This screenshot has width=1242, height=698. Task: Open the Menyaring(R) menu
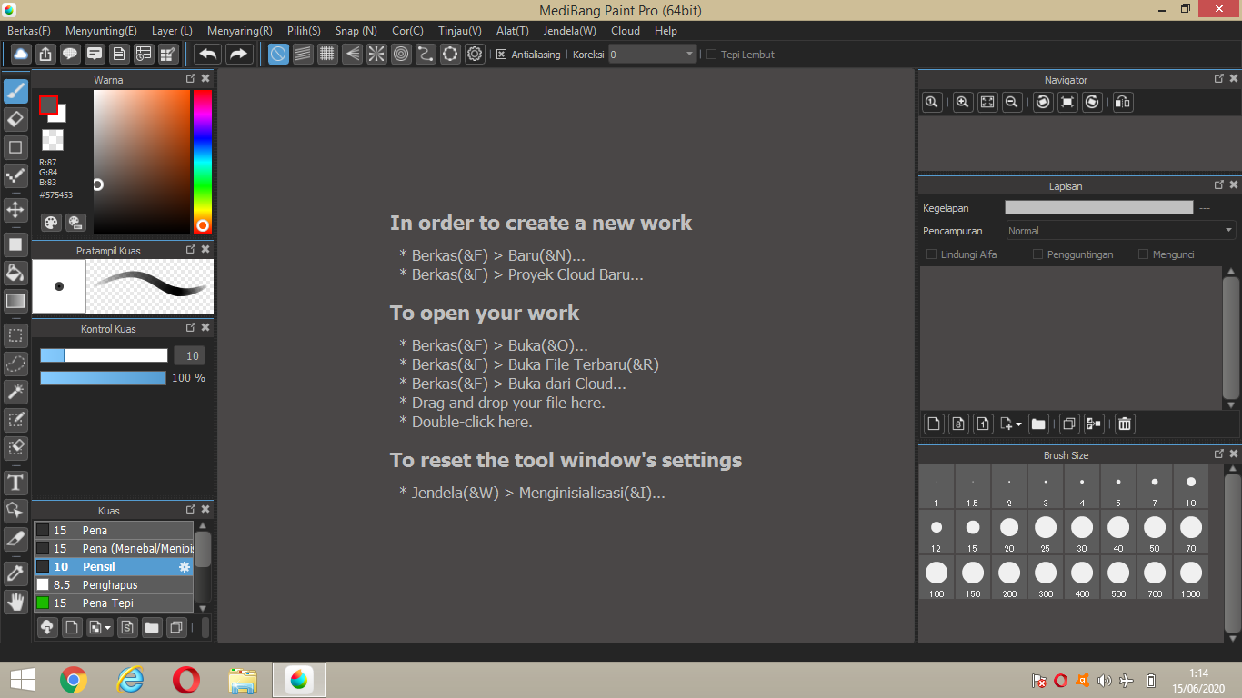coord(240,31)
